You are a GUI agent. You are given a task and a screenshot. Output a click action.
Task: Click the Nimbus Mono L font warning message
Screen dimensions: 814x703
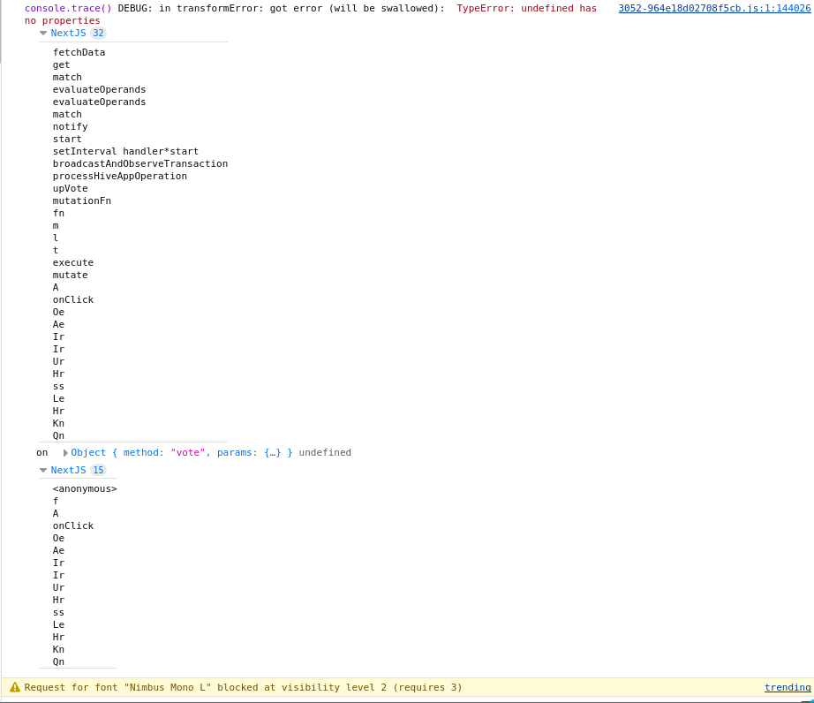[x=243, y=687]
